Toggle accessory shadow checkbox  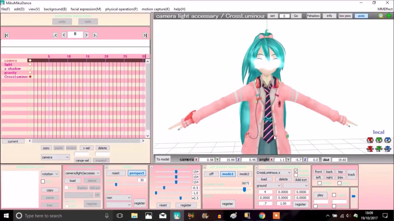coord(296,175)
